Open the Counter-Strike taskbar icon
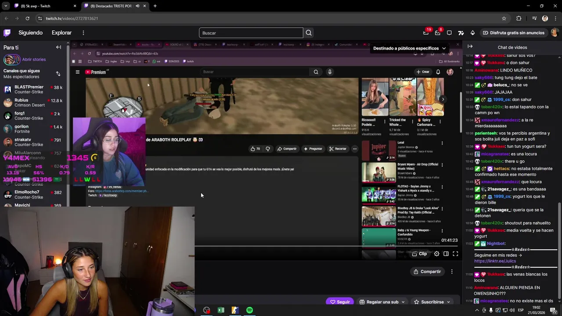Screen dimensions: 562x316 tap(235, 310)
